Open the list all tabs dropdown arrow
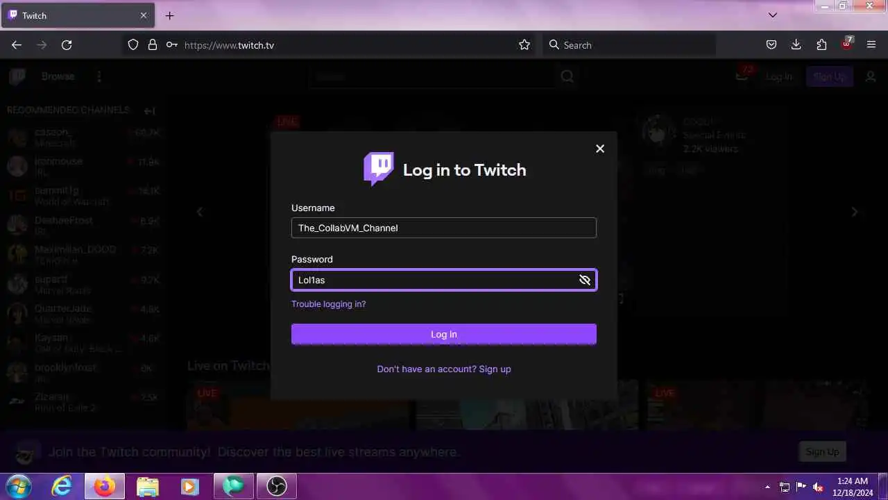888x500 pixels. (x=773, y=15)
